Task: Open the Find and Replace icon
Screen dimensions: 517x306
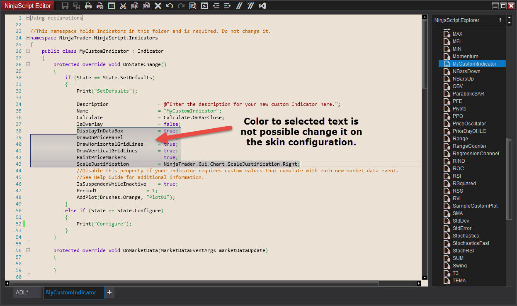Action: click(x=193, y=6)
